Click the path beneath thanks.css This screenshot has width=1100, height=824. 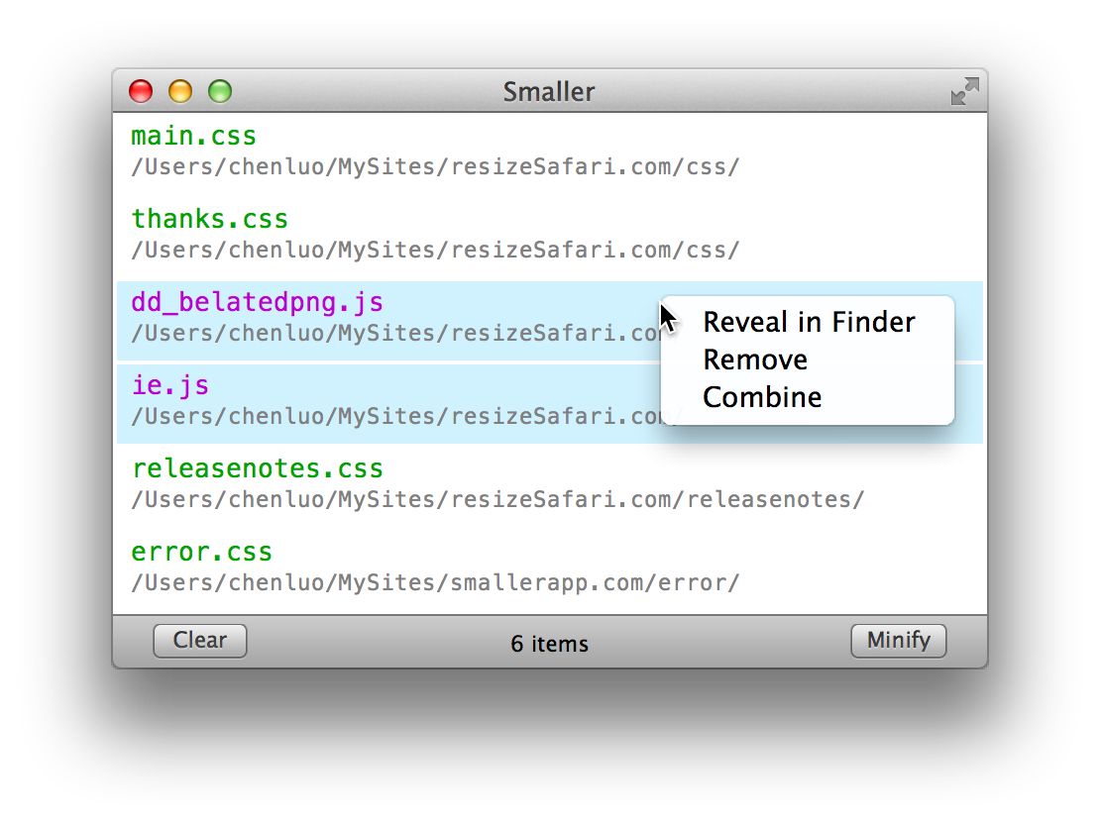[435, 251]
